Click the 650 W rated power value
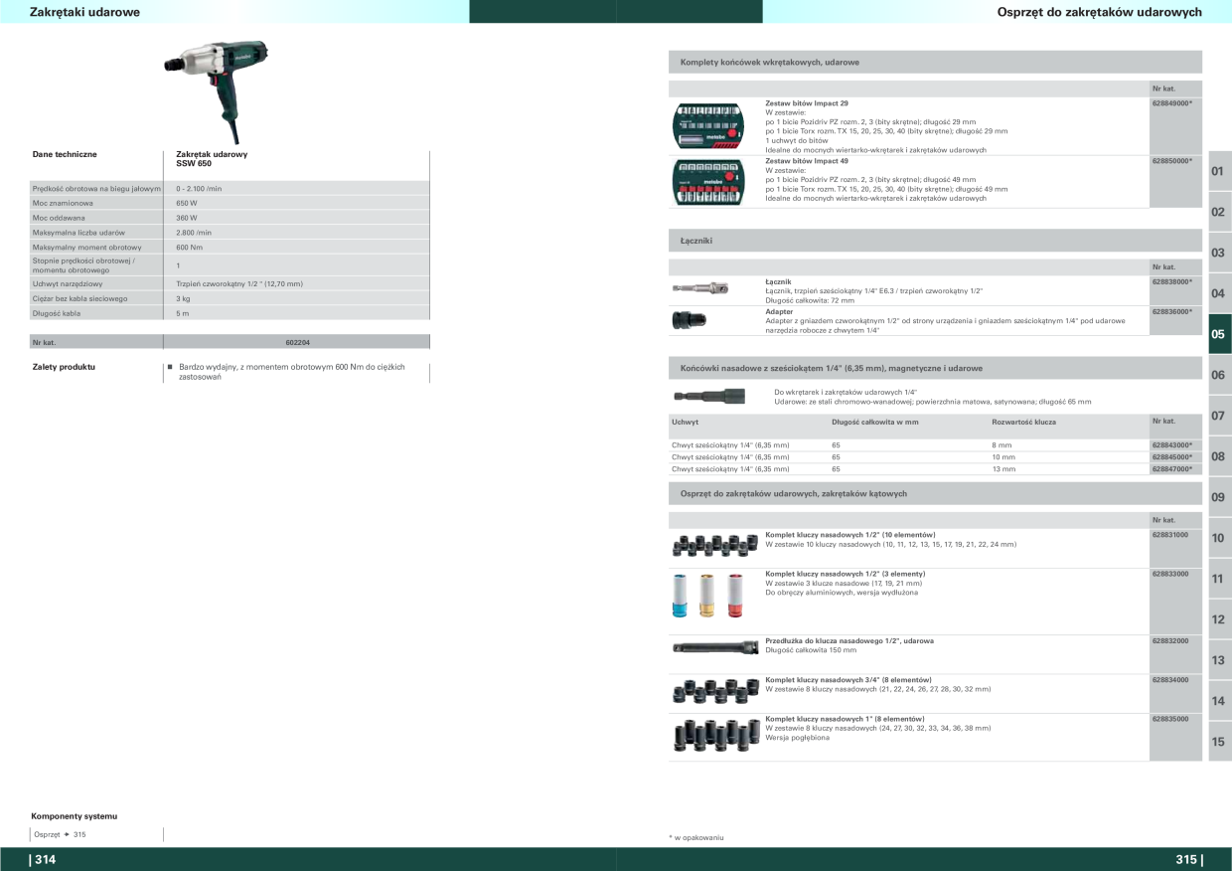 tap(187, 203)
